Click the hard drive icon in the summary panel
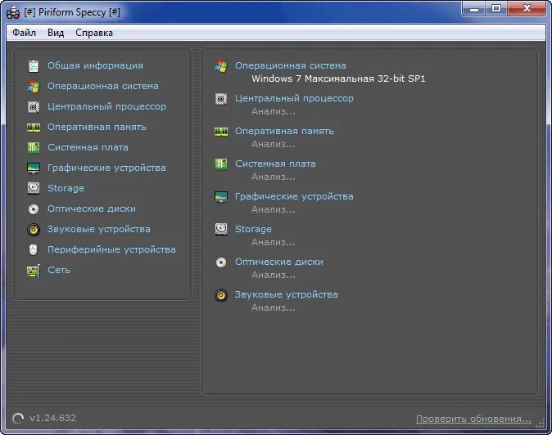 point(221,229)
